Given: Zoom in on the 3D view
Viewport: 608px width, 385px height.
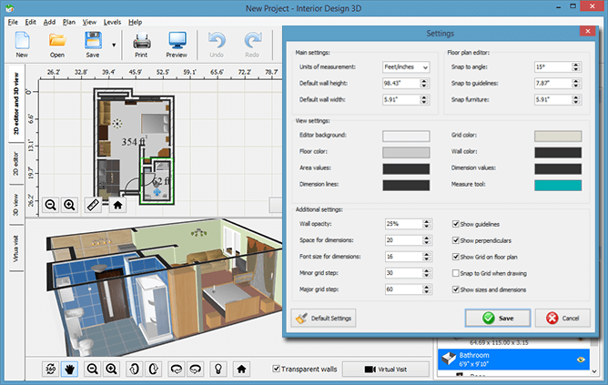Looking at the screenshot, I should tap(111, 370).
